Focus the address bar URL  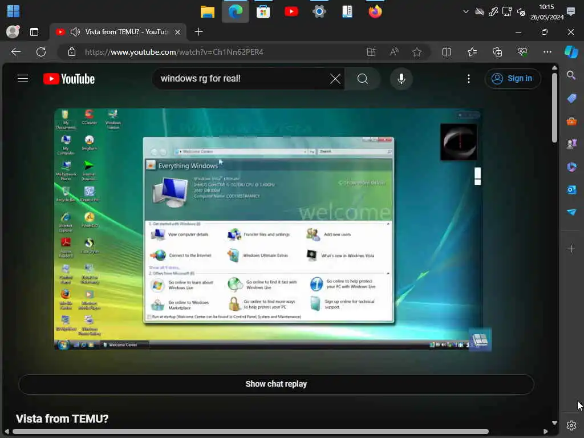[174, 52]
